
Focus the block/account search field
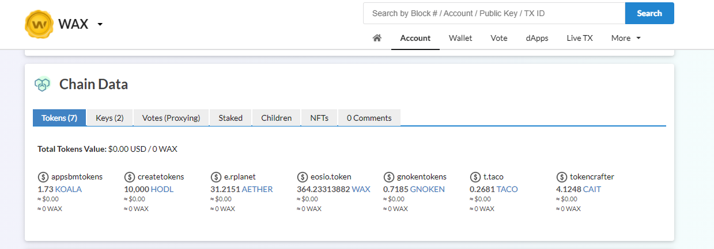494,13
